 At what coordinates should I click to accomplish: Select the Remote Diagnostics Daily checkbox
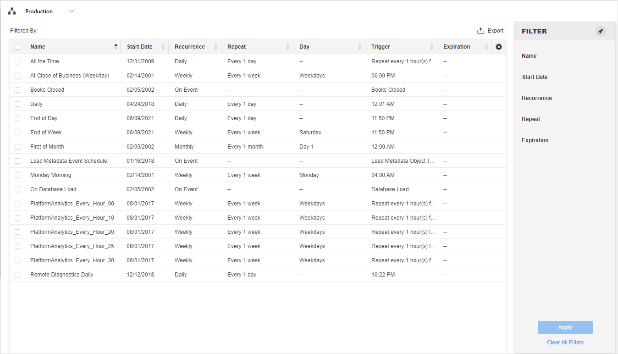(17, 275)
